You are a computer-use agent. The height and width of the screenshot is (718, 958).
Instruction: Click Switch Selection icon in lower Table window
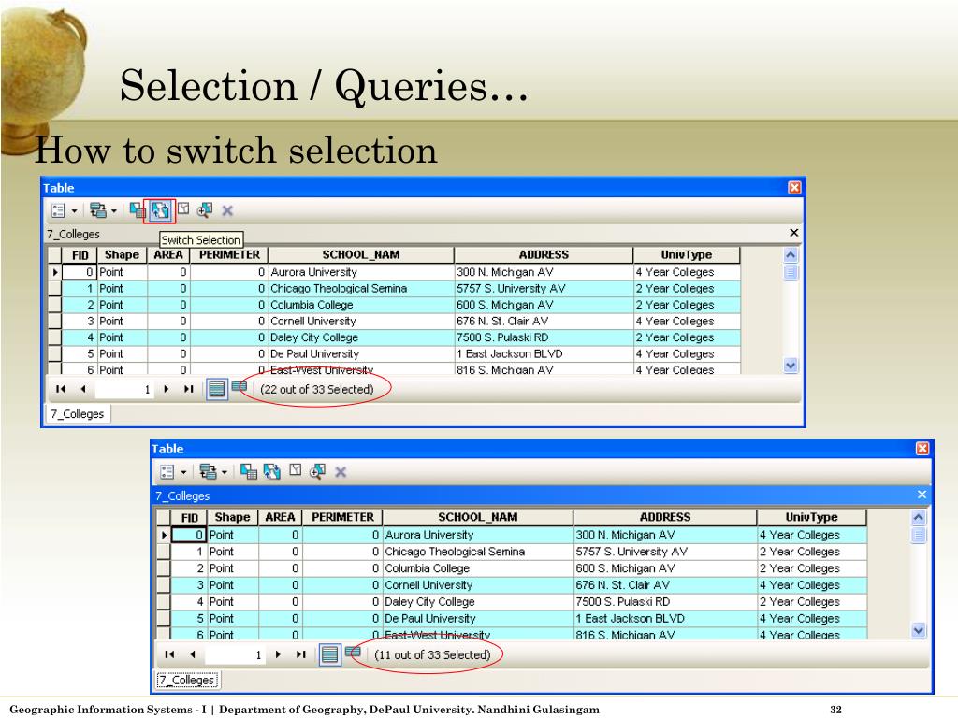(x=272, y=471)
